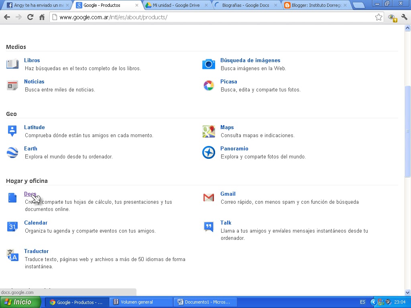Open a new tab with the new tab button
The image size is (411, 308).
pyautogui.click(x=358, y=5)
